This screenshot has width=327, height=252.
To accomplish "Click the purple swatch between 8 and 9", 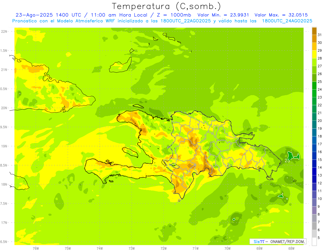I will (314, 210).
